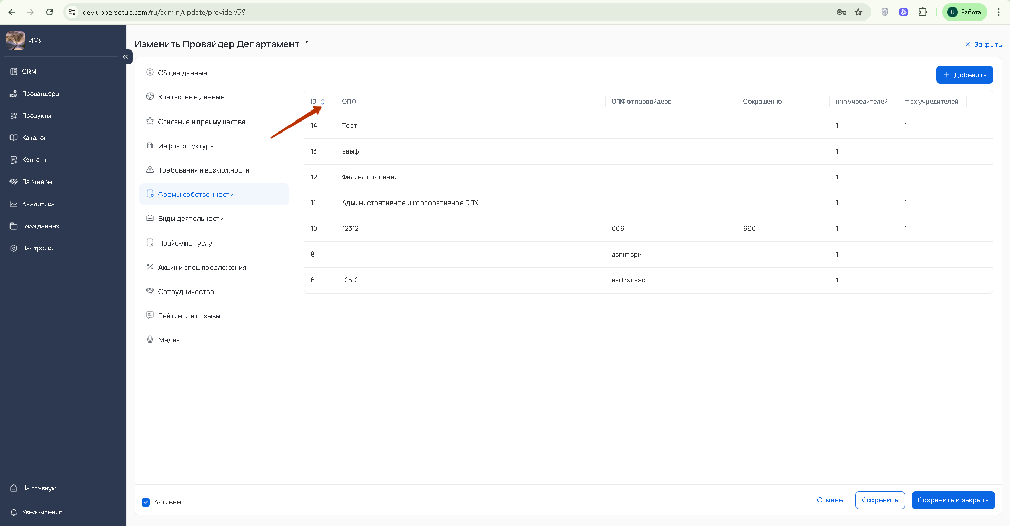The image size is (1010, 526).
Task: Bookmark this page with the star icon
Action: pos(858,12)
